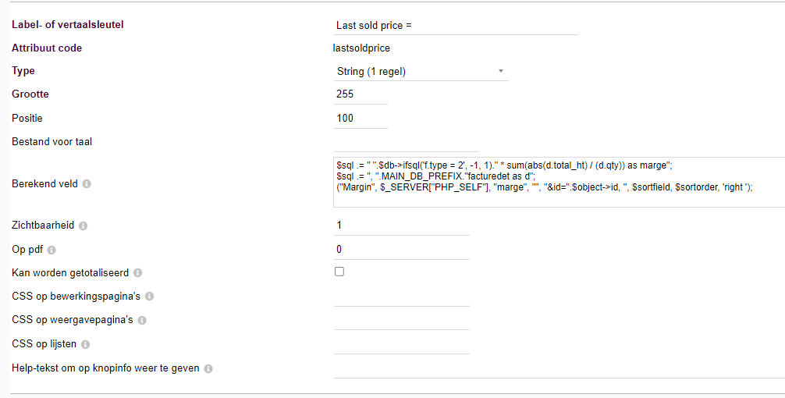
Task: Click the CSS op lijsten input field
Action: pyautogui.click(x=401, y=343)
